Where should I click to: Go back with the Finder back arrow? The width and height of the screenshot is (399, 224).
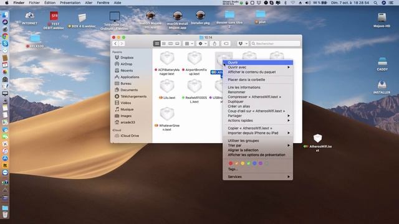click(115, 44)
